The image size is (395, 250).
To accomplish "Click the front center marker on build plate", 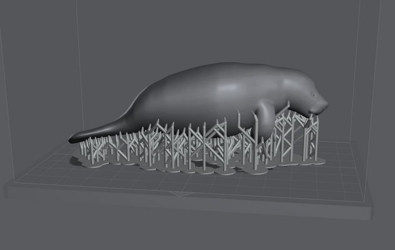I will coord(182,196).
